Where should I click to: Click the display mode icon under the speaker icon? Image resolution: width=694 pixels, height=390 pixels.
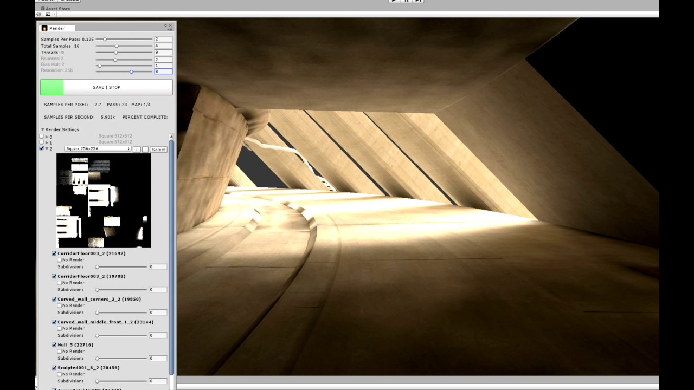(48, 14)
